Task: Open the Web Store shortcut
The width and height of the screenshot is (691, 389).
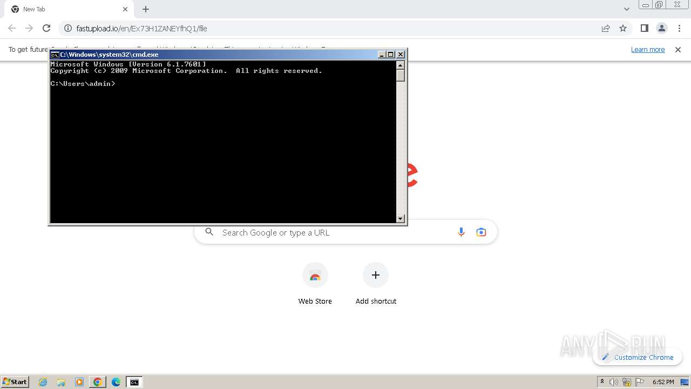Action: click(315, 285)
